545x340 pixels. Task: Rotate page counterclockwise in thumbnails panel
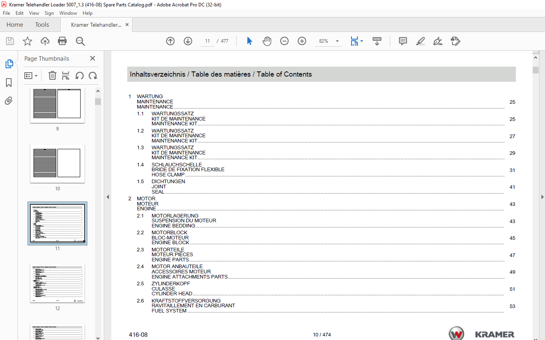[79, 75]
